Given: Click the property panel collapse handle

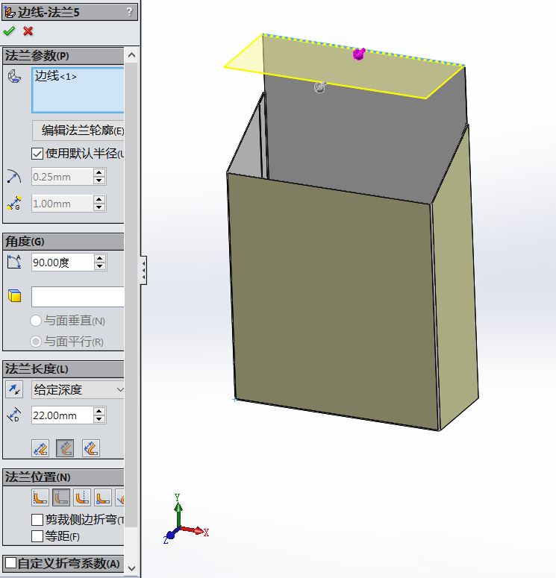Looking at the screenshot, I should [x=143, y=270].
